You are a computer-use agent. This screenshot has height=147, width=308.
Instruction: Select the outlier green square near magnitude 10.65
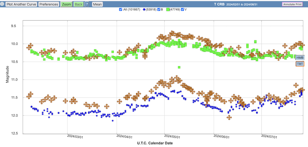tap(179, 67)
